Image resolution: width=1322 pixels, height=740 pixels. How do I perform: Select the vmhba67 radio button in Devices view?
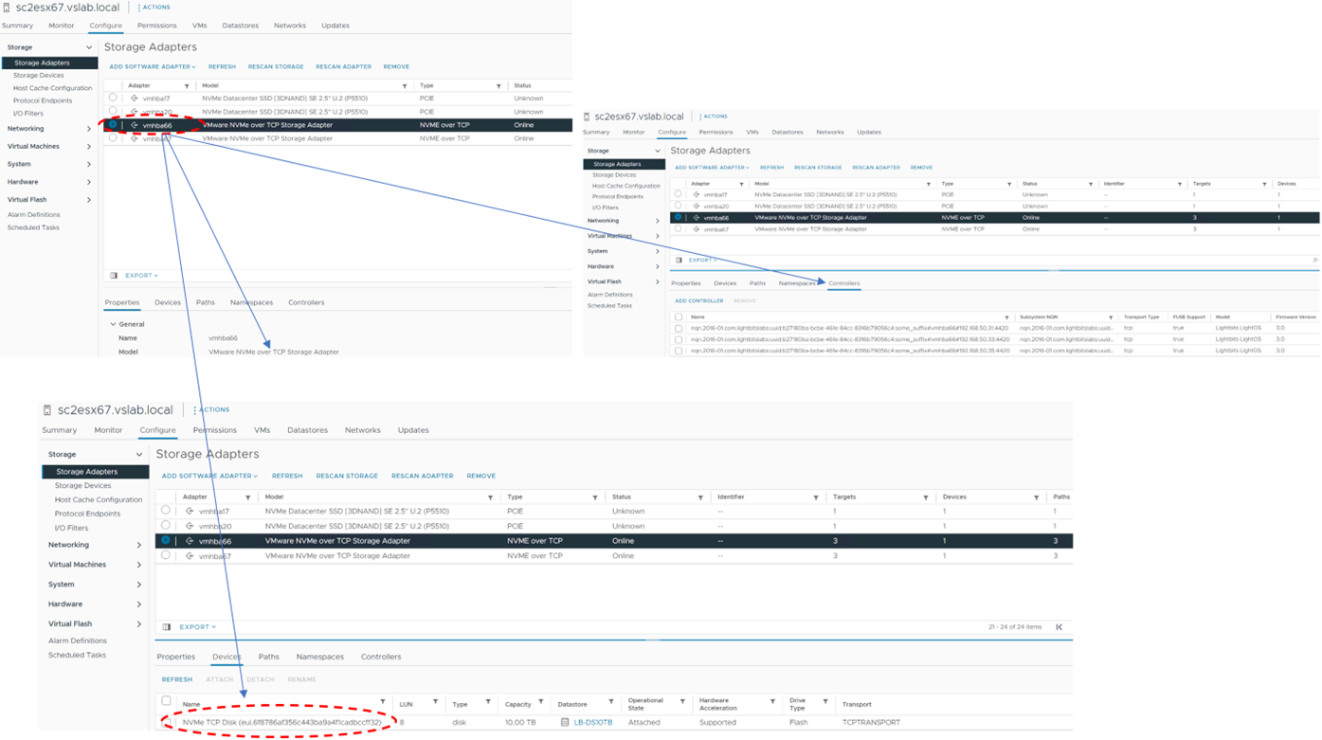[x=166, y=555]
